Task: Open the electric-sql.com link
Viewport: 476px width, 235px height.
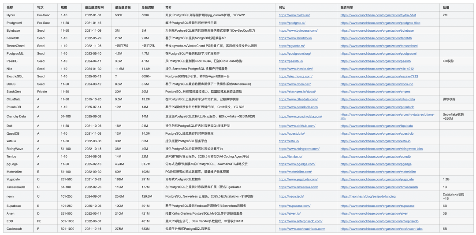Action: [x=295, y=77]
